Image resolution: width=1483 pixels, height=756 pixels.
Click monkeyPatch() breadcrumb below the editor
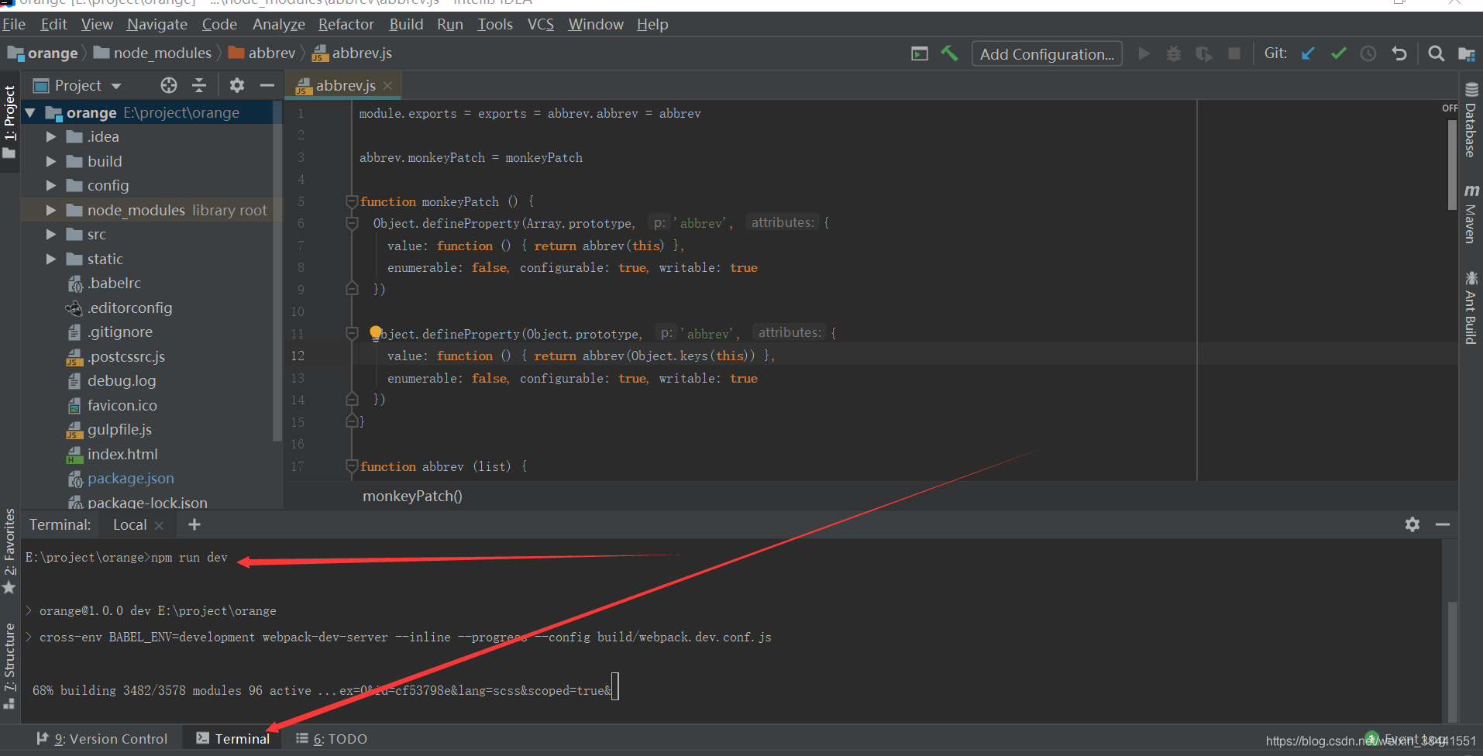click(412, 496)
